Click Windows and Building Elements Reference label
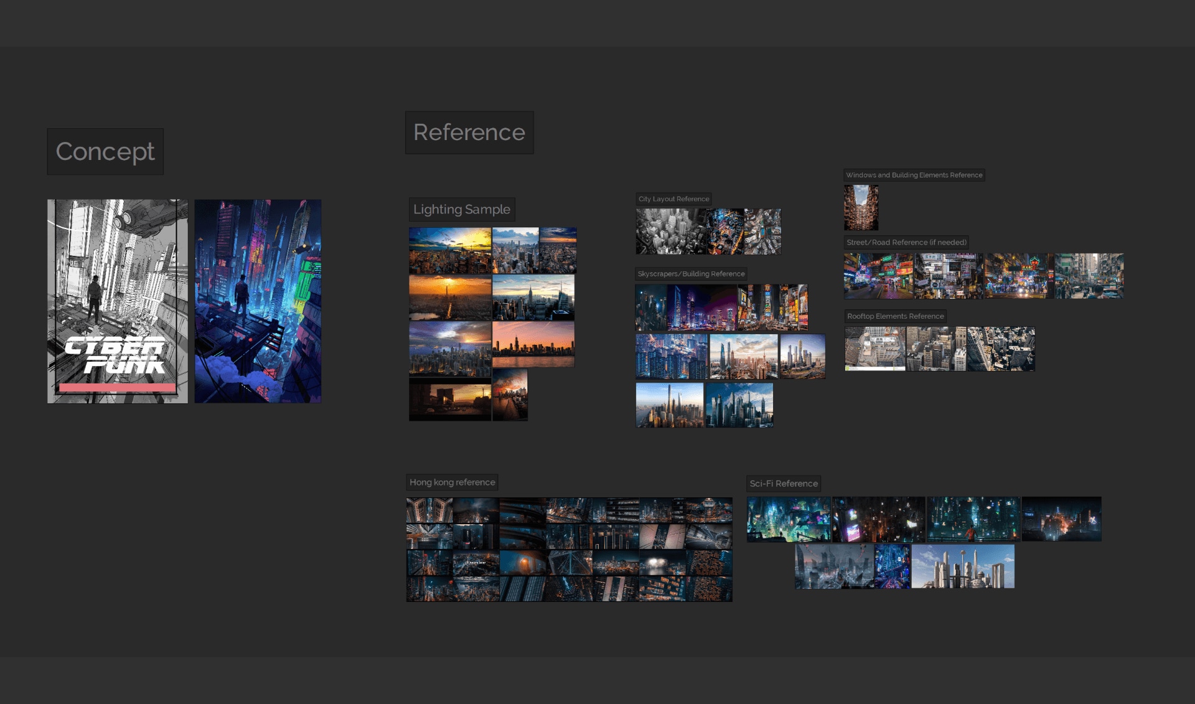 click(914, 176)
